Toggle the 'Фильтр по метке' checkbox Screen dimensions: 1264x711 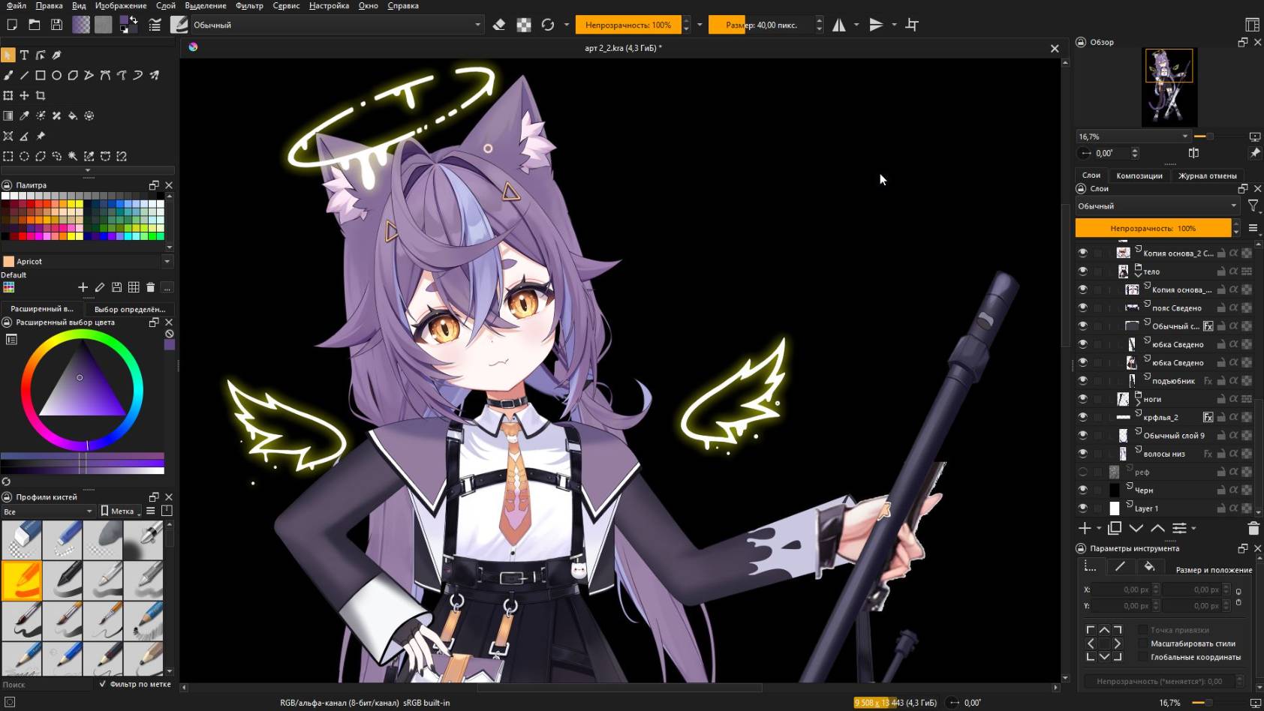(x=103, y=684)
